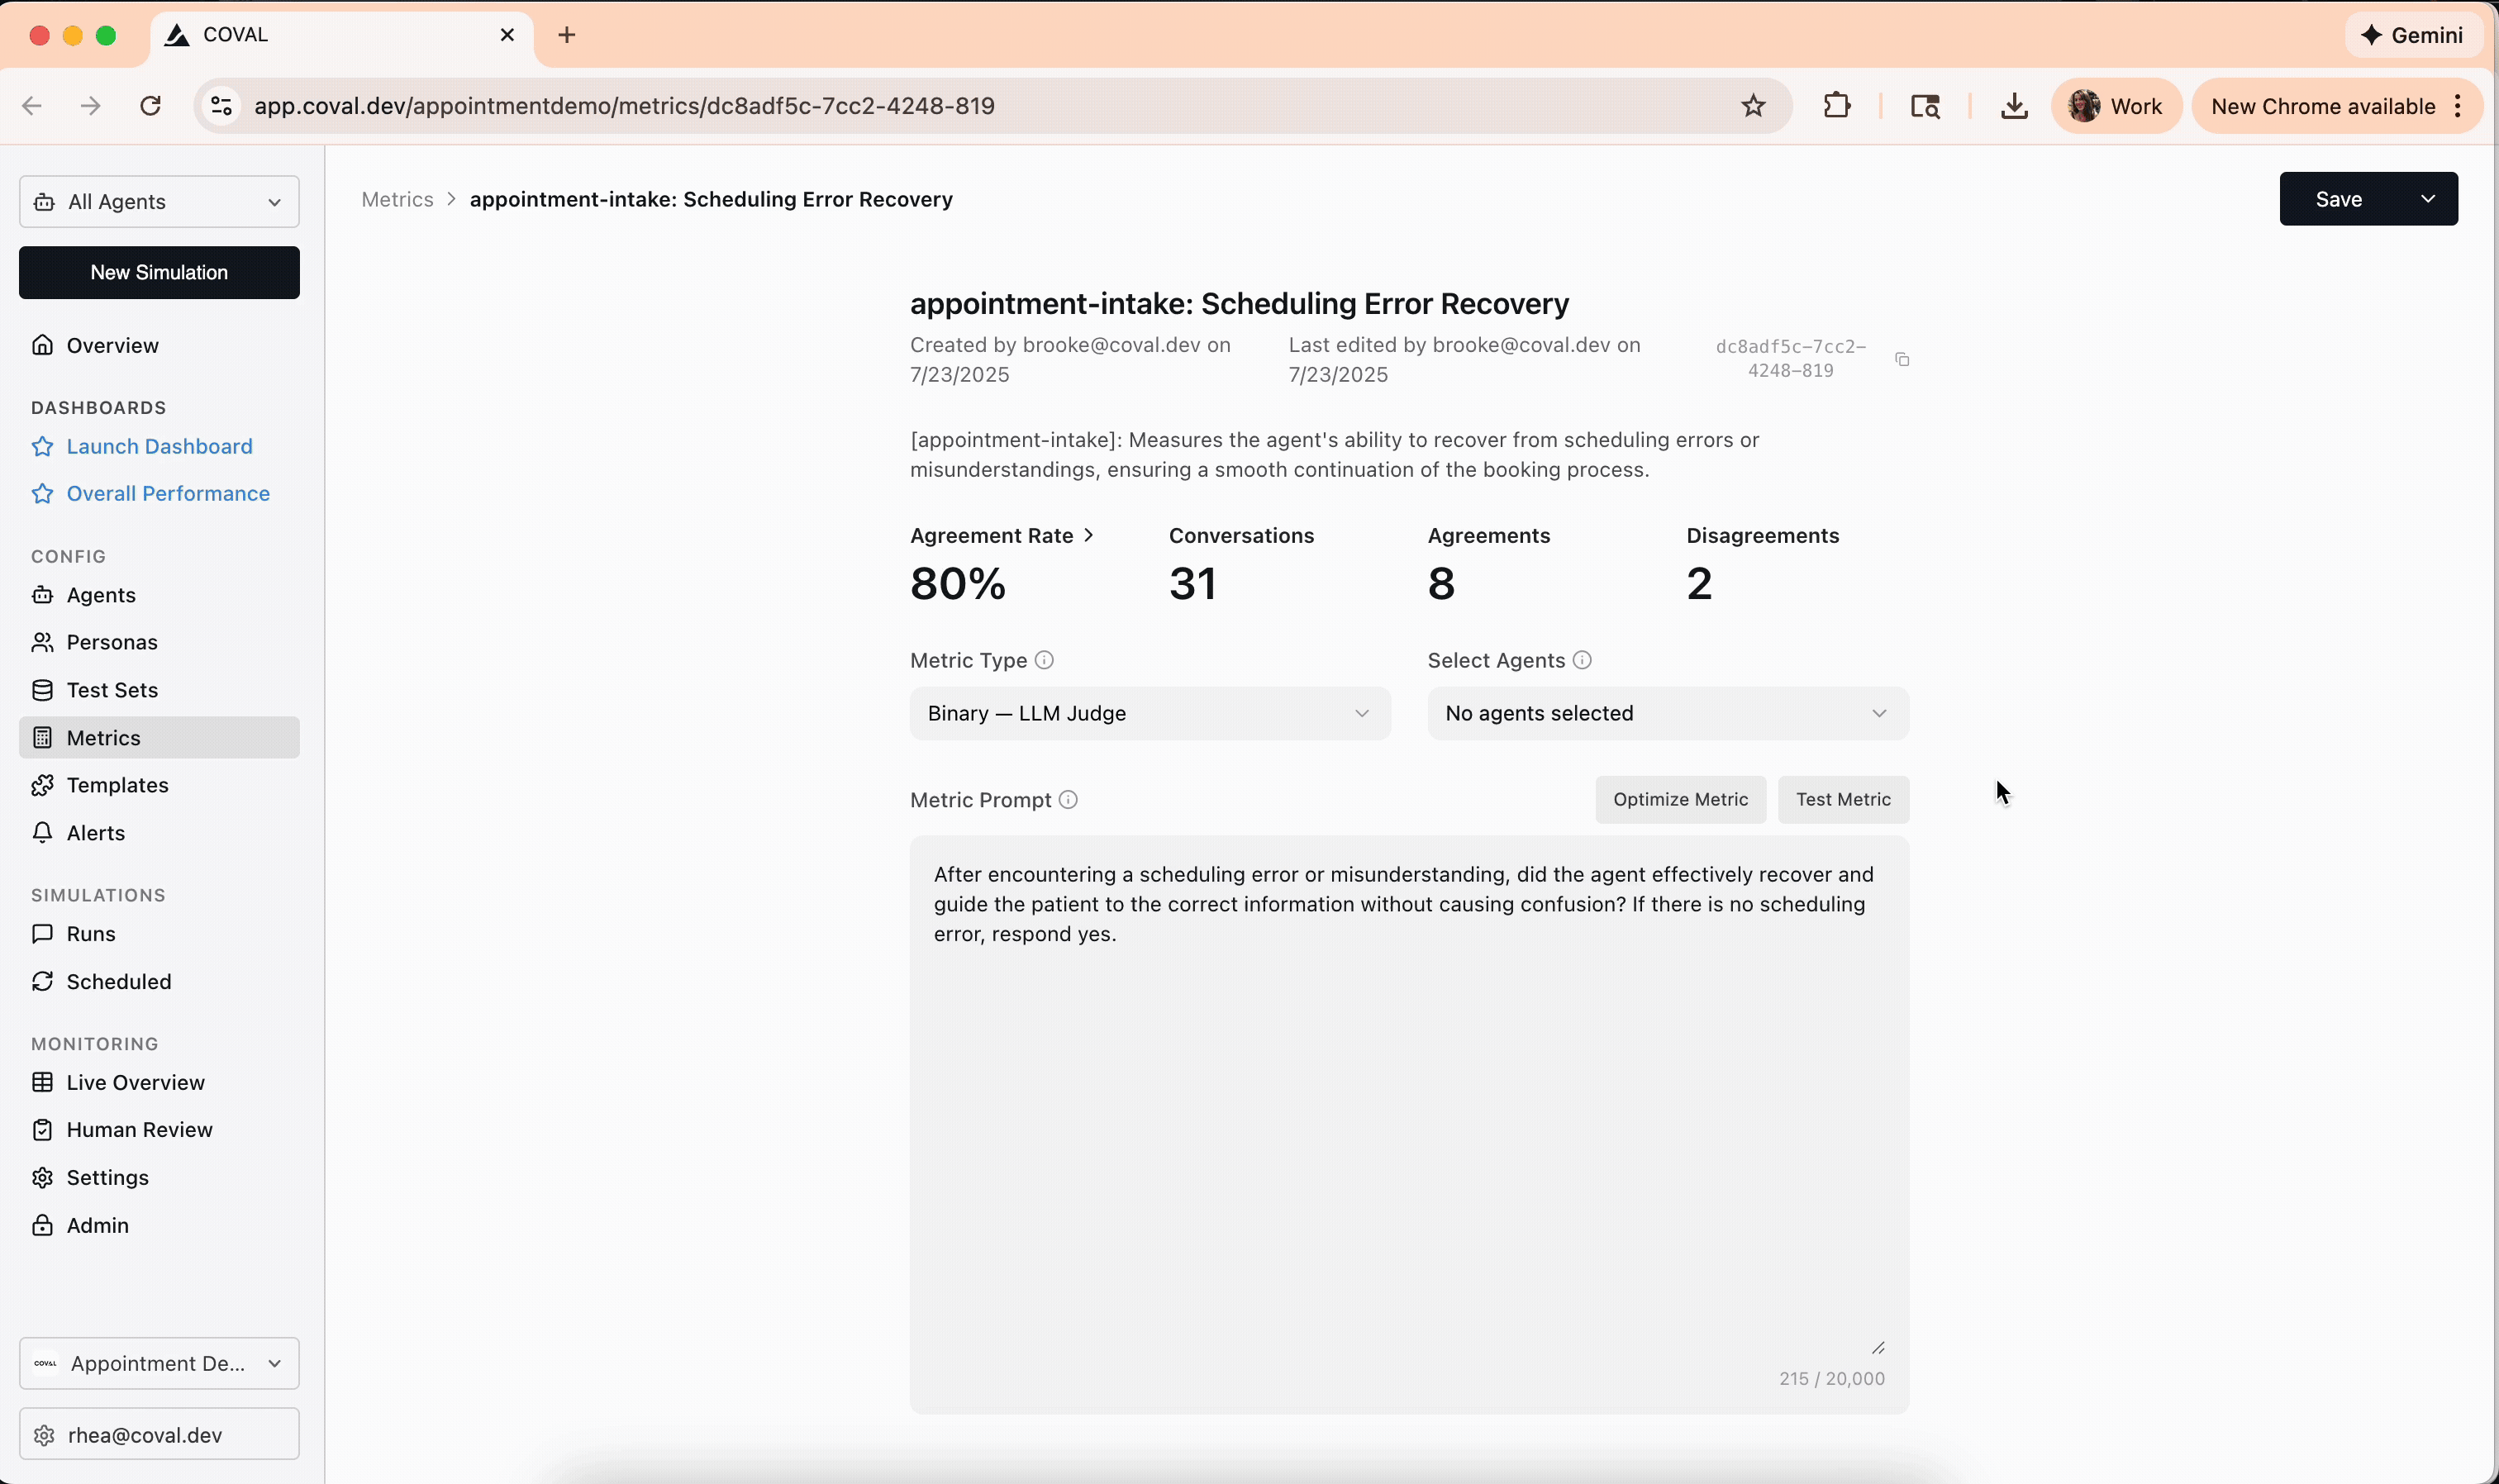Image resolution: width=2499 pixels, height=1484 pixels.
Task: Open the Metric Type dropdown
Action: click(x=1149, y=713)
